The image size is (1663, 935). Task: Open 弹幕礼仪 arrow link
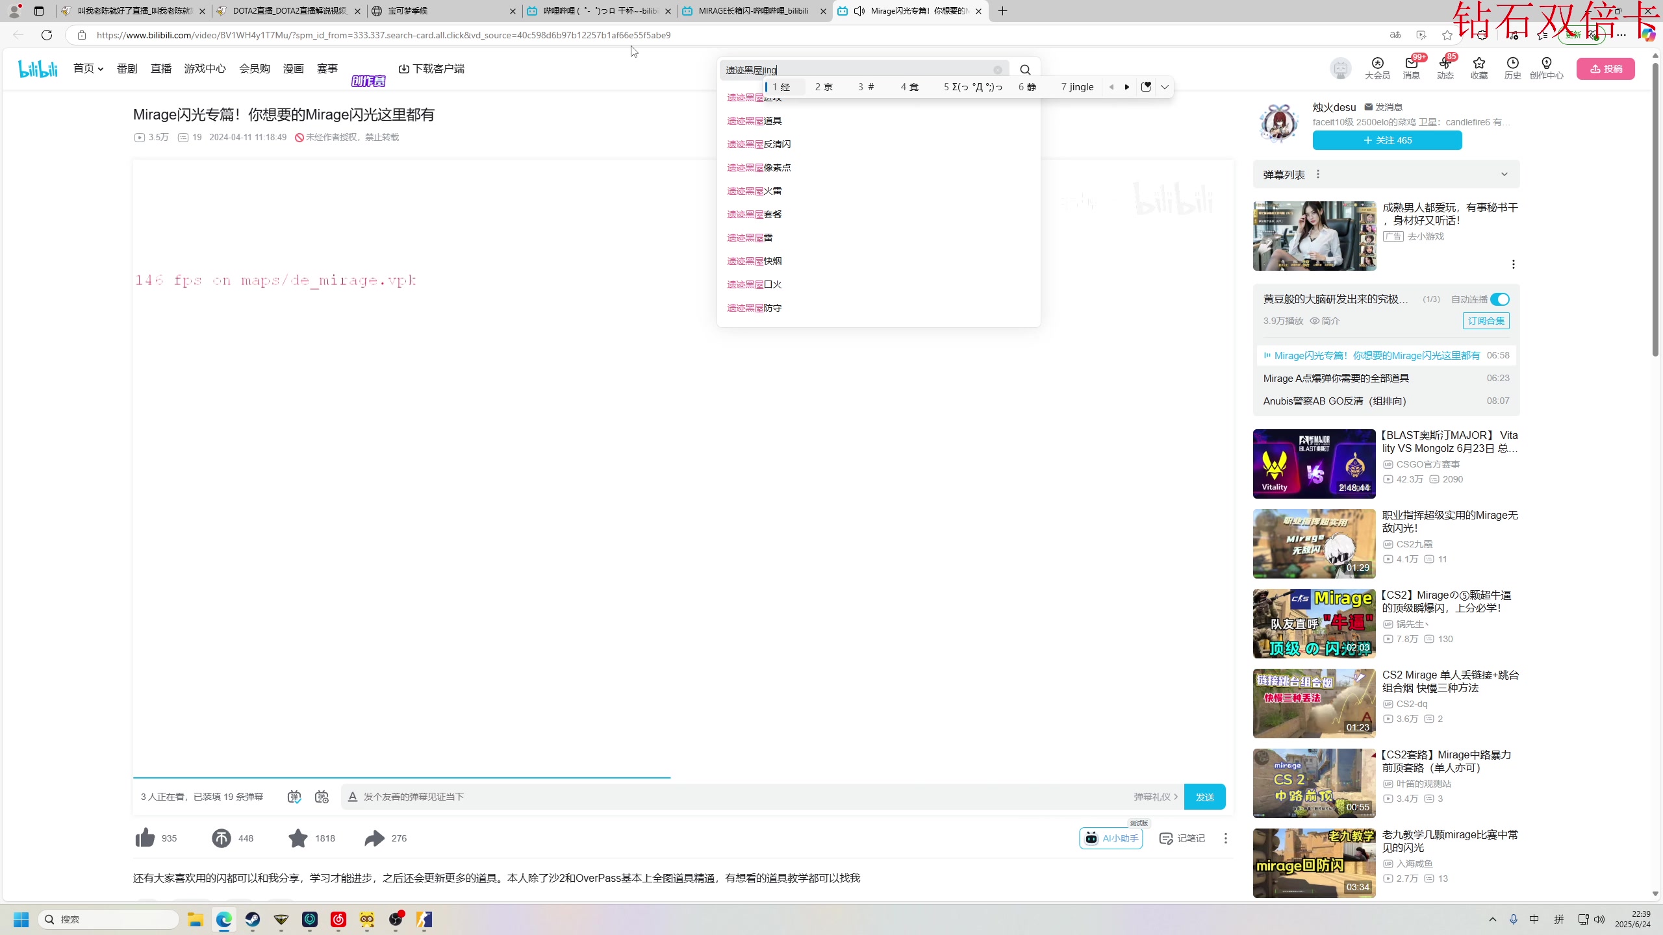1156,797
